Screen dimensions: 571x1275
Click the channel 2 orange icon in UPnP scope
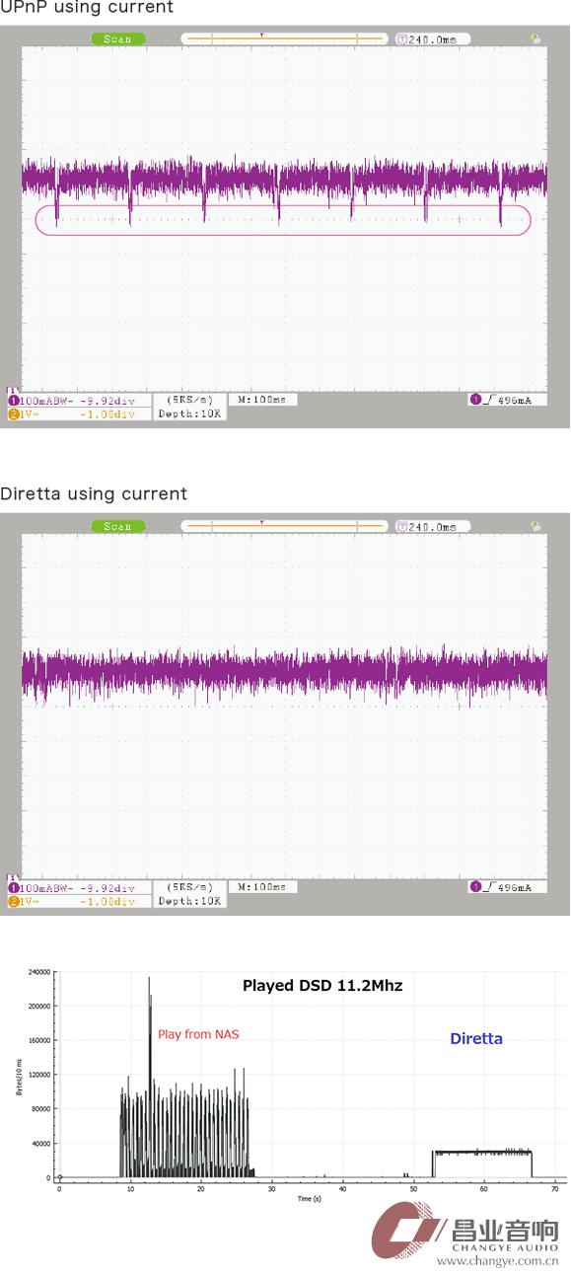13,414
